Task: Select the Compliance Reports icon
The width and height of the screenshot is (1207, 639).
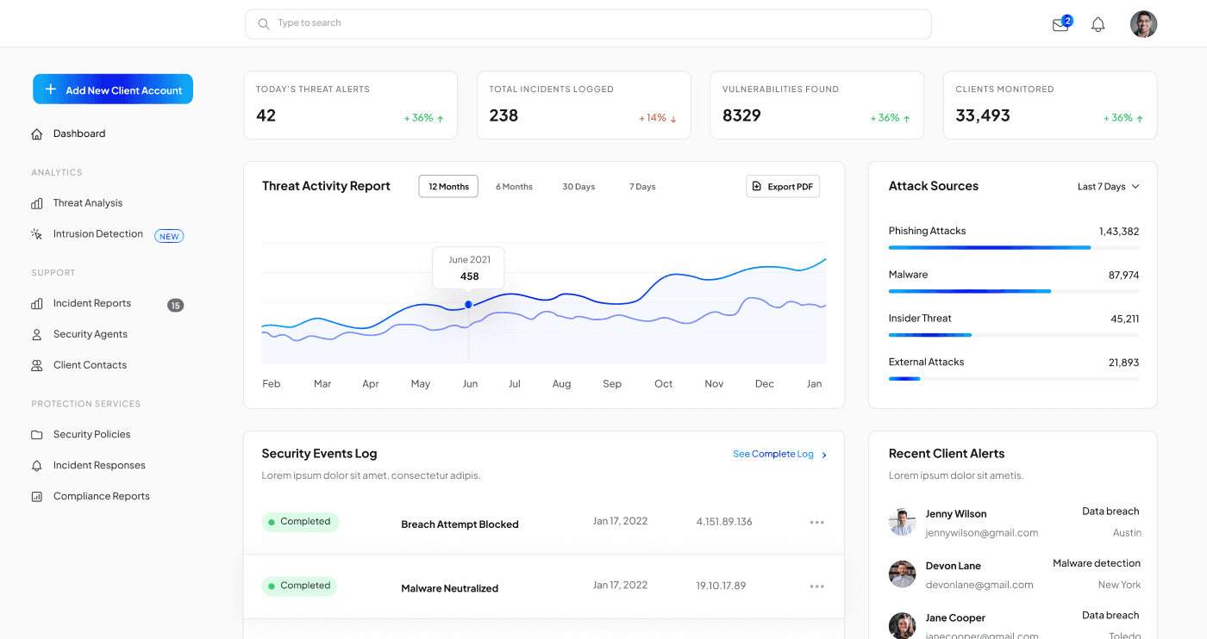Action: 35,496
